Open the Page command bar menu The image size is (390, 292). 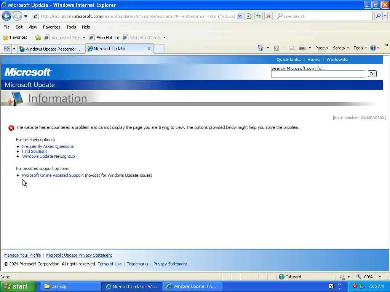(321, 48)
